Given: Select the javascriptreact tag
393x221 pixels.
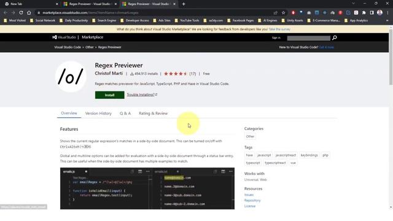Looking at the screenshot, I should coord(286,155).
